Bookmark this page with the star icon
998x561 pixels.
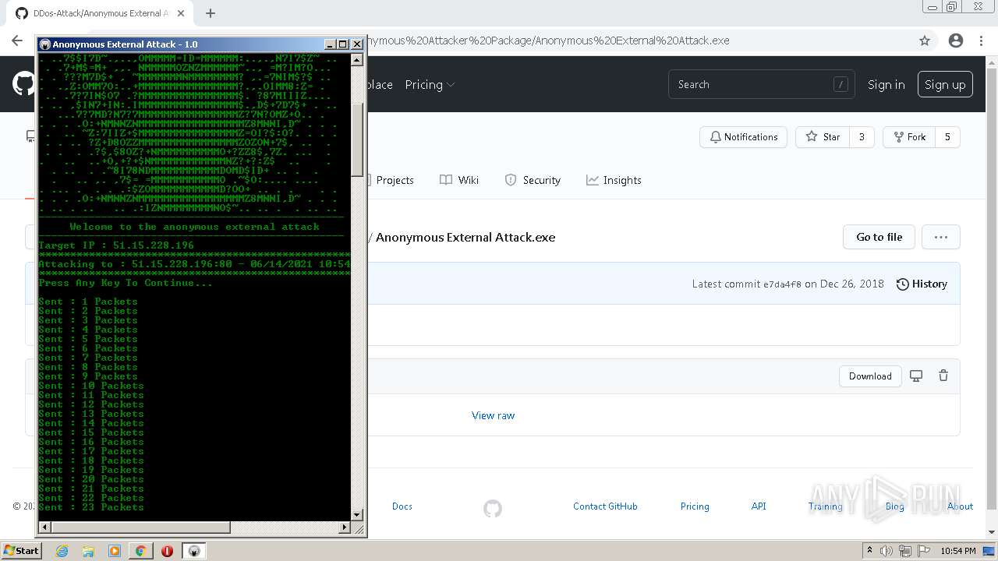tap(925, 41)
